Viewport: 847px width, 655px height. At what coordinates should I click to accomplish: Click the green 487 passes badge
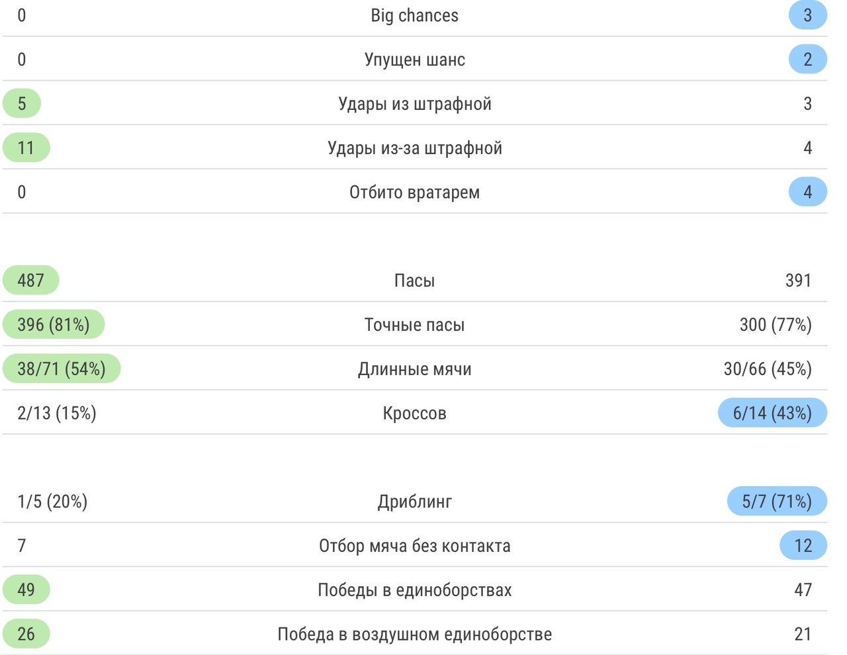coord(30,281)
